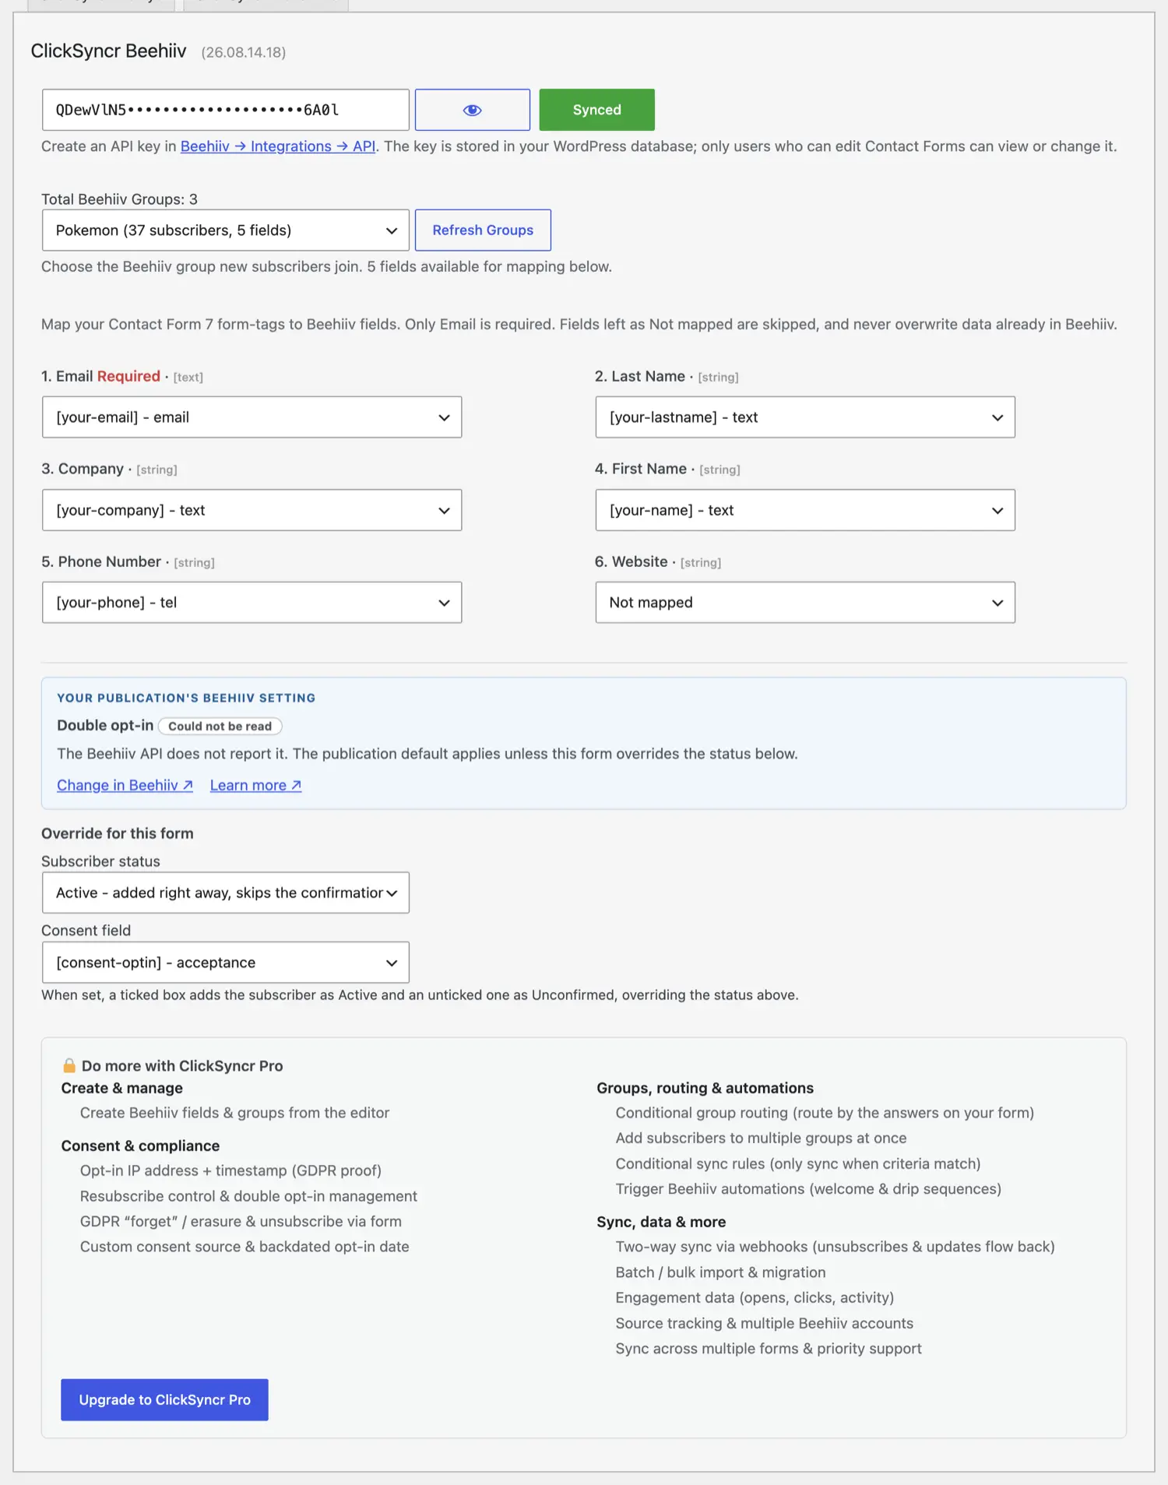Viewport: 1168px width, 1485px height.
Task: Open the Subscriber status dropdown
Action: tap(225, 893)
